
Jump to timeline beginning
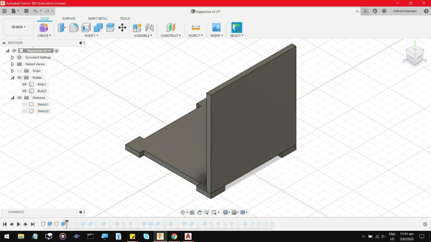[5, 224]
